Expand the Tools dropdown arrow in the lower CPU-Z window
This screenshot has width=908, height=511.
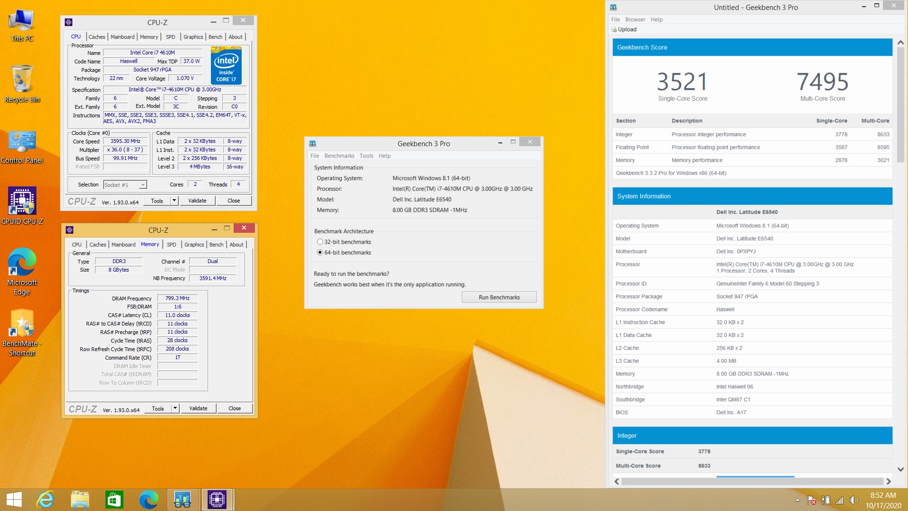175,408
